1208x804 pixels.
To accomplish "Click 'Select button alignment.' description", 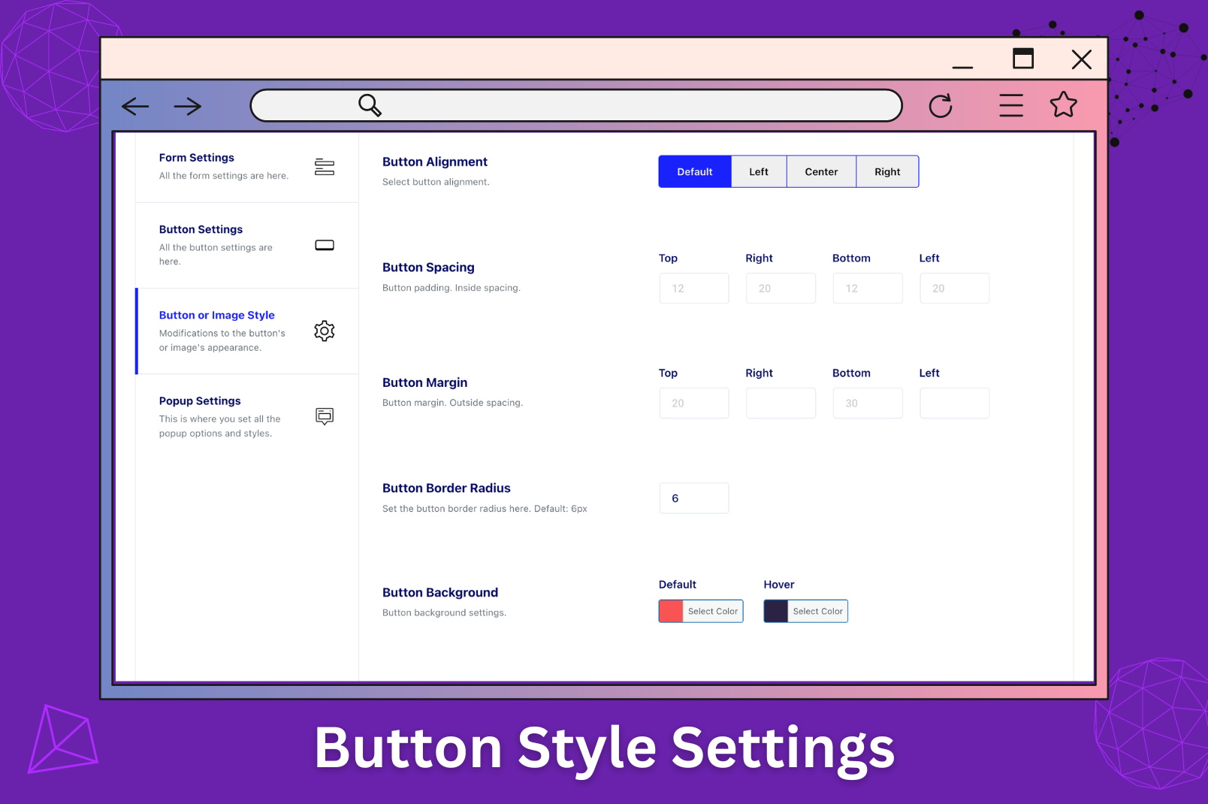I will 436,182.
